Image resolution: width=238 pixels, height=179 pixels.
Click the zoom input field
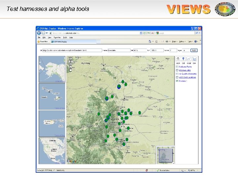(x=173, y=50)
